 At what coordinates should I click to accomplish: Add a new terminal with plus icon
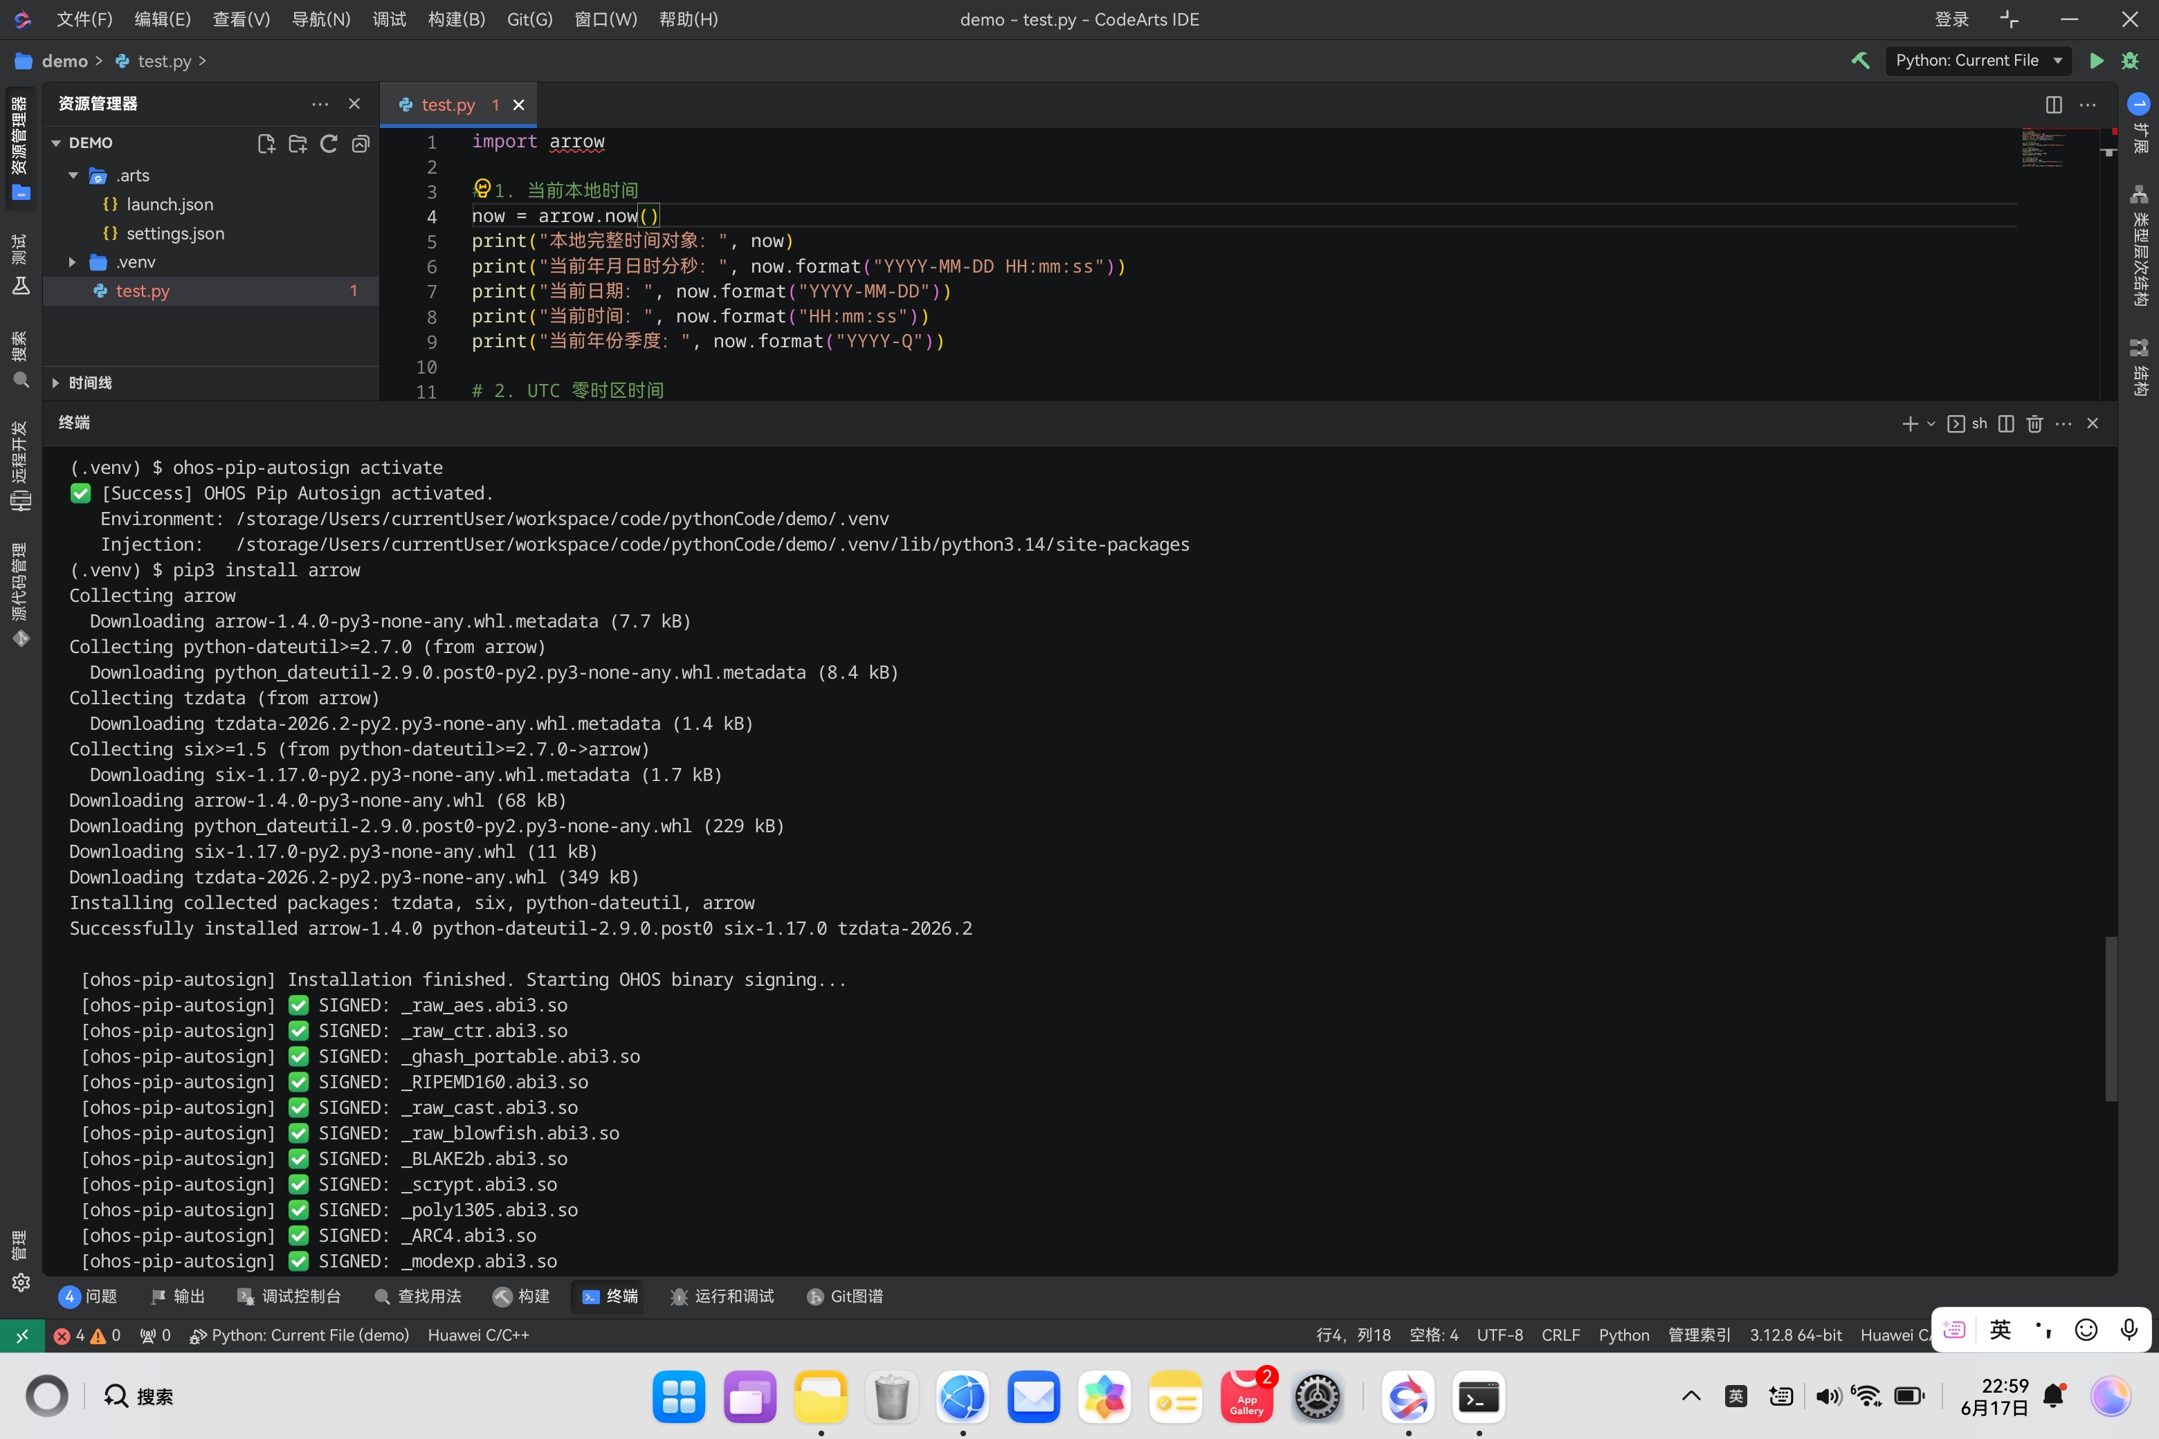tap(1911, 423)
